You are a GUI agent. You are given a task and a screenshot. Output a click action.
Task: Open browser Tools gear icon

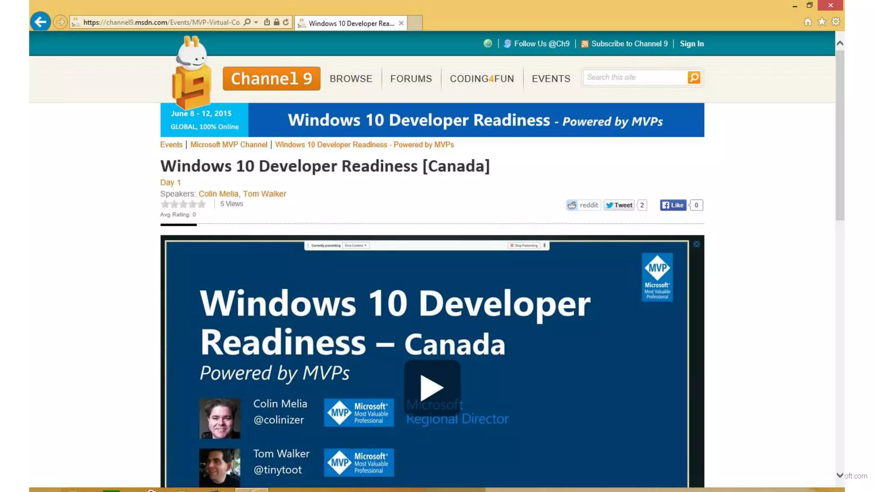836,22
